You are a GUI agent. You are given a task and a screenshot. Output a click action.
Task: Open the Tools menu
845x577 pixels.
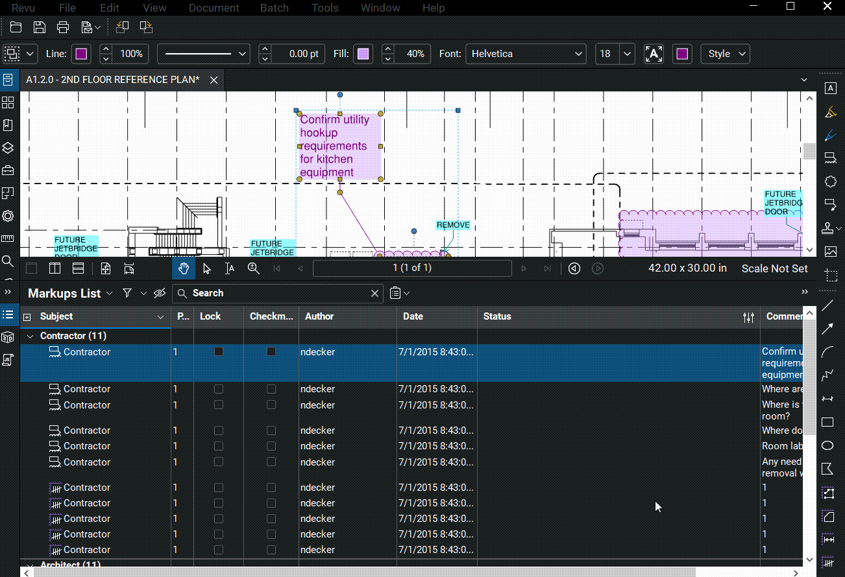[325, 8]
